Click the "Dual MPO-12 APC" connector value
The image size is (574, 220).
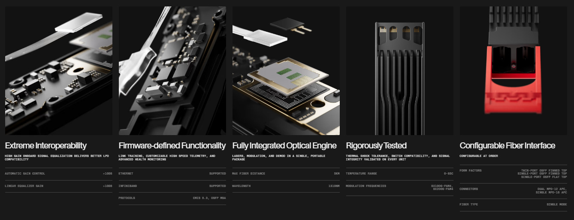click(552, 189)
